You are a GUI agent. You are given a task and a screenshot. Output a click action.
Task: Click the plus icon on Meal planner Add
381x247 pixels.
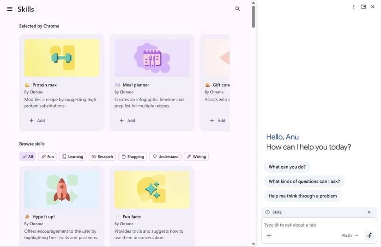[x=122, y=120]
